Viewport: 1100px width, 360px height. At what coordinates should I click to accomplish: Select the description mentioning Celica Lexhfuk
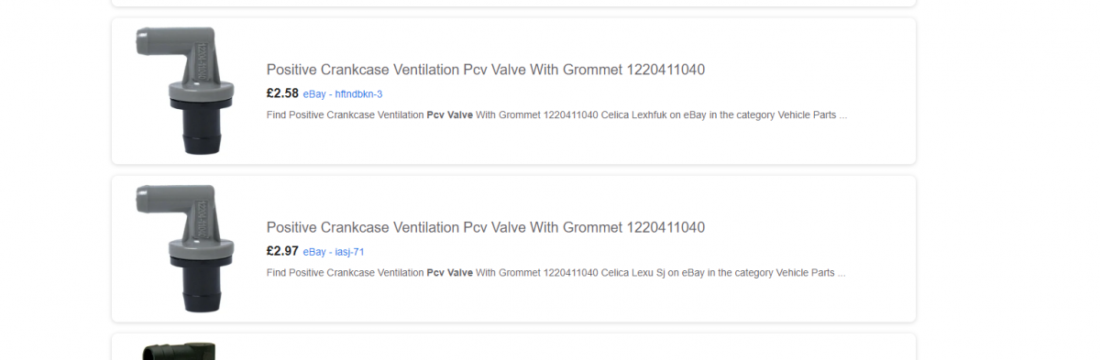pyautogui.click(x=556, y=115)
